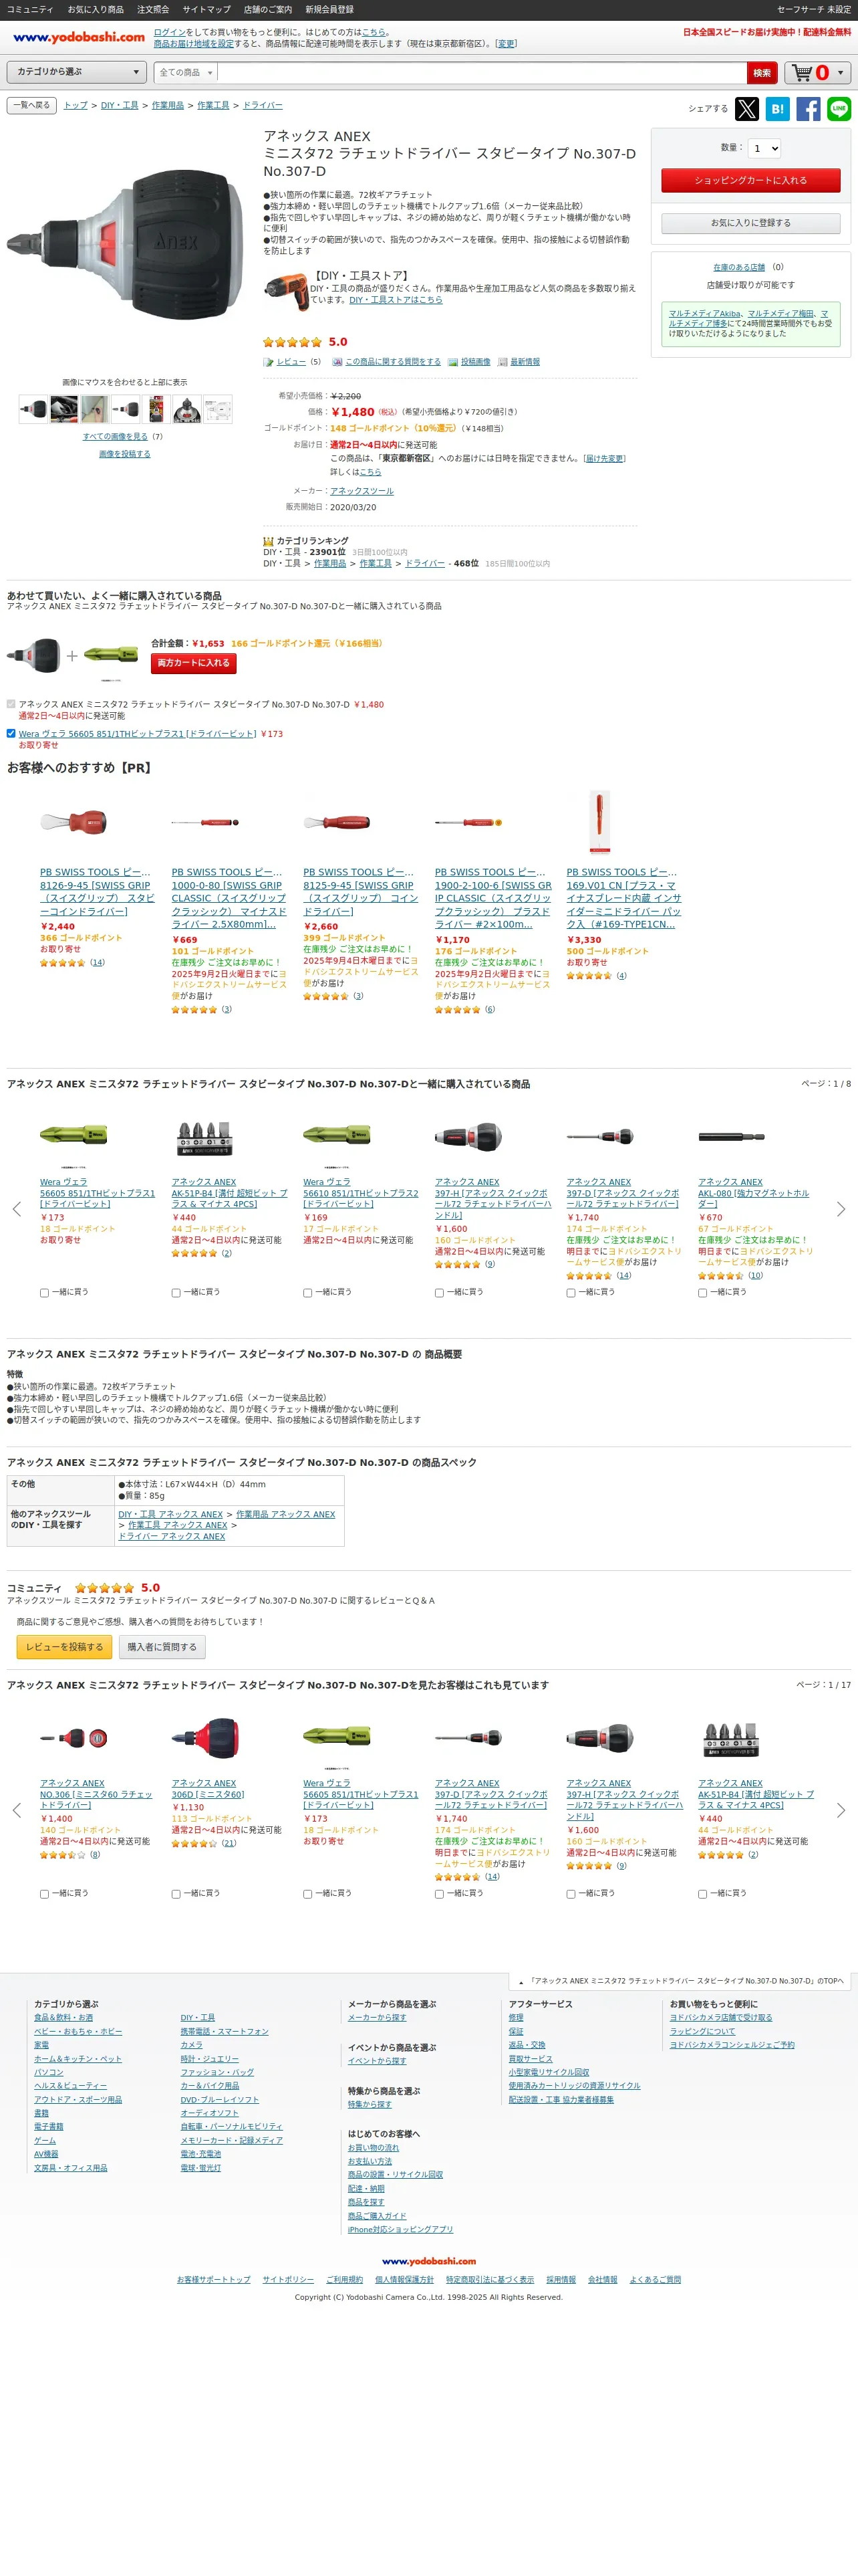Click the red 検索 search button
The height and width of the screenshot is (2576, 858).
(x=762, y=73)
